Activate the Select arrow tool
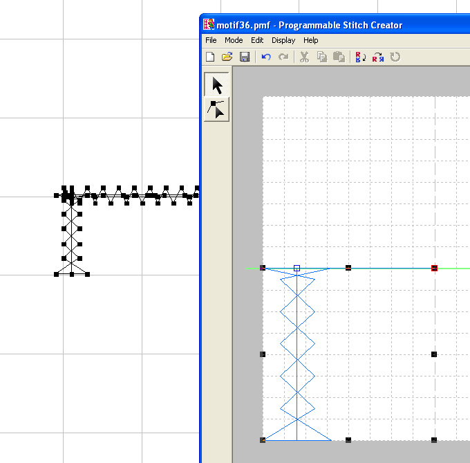The height and width of the screenshot is (463, 470). point(217,86)
